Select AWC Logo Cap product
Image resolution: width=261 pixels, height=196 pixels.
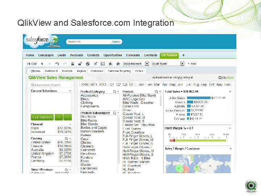pos(134,99)
